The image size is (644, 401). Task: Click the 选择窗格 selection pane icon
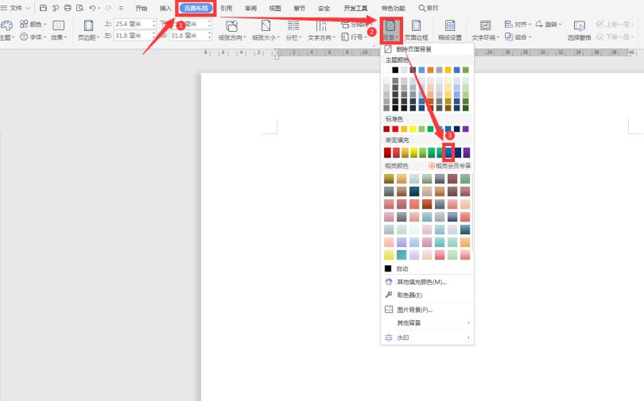click(579, 30)
